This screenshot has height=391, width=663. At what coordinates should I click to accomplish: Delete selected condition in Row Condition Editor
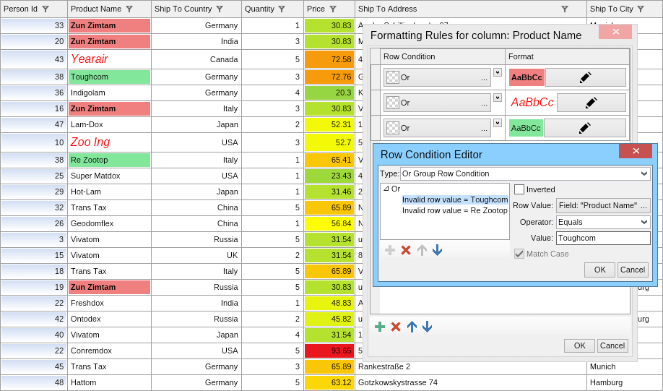406,250
